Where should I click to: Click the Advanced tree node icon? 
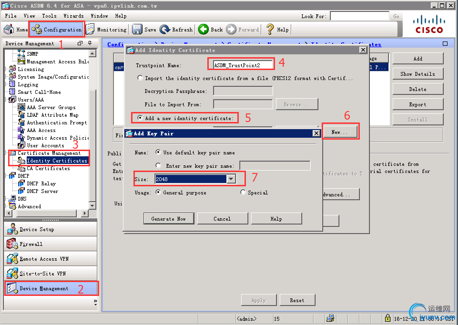[x=12, y=206]
